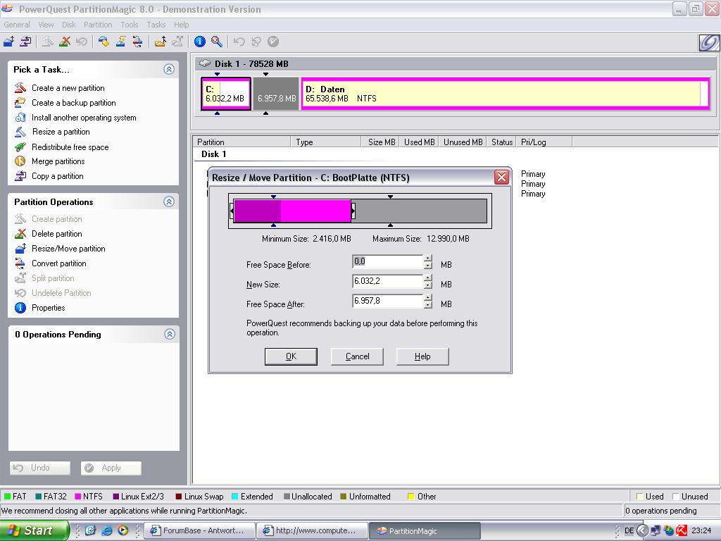Collapse the Pick a Task panel
Image resolution: width=721 pixels, height=541 pixels.
(169, 69)
